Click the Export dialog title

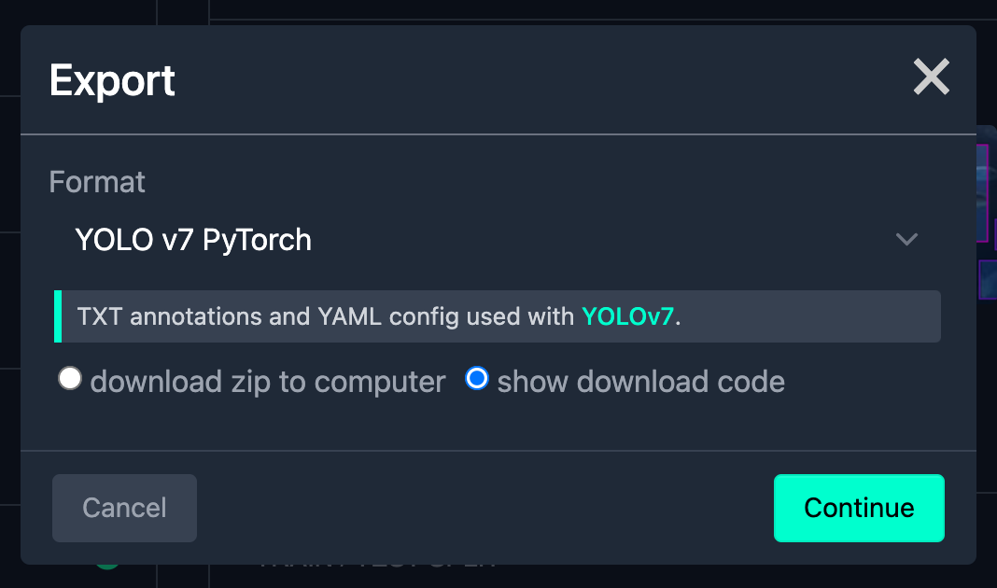112,81
